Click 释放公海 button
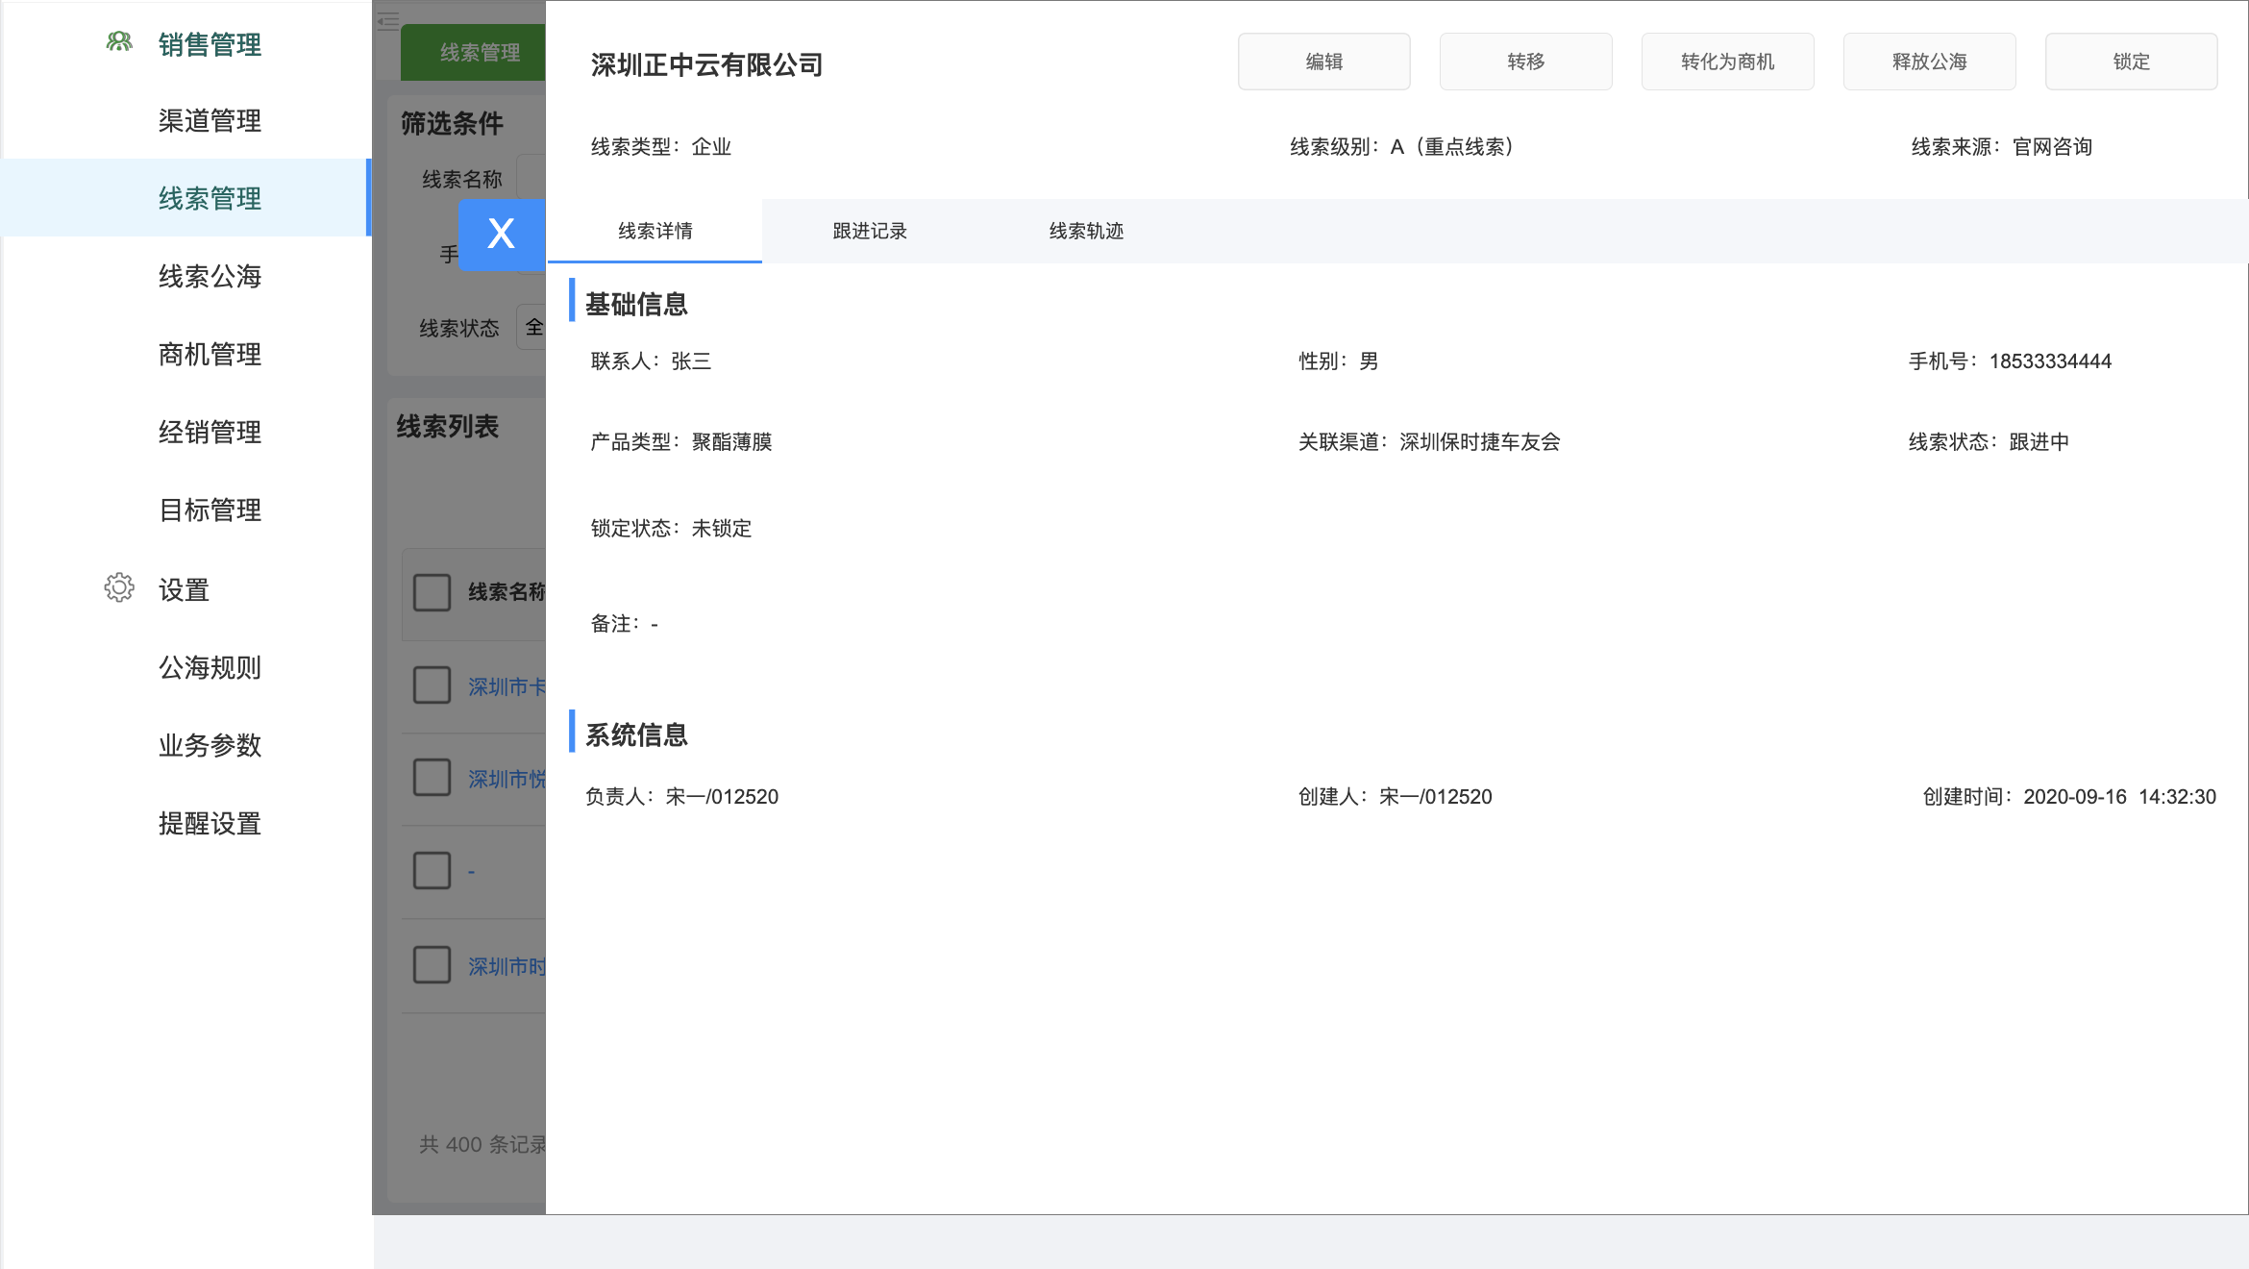 click(1929, 62)
